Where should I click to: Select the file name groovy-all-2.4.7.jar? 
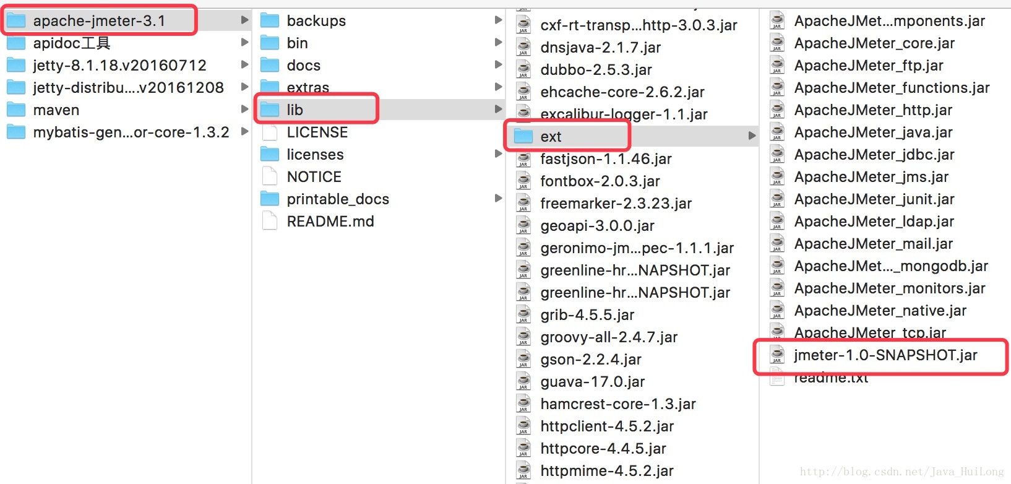(609, 337)
